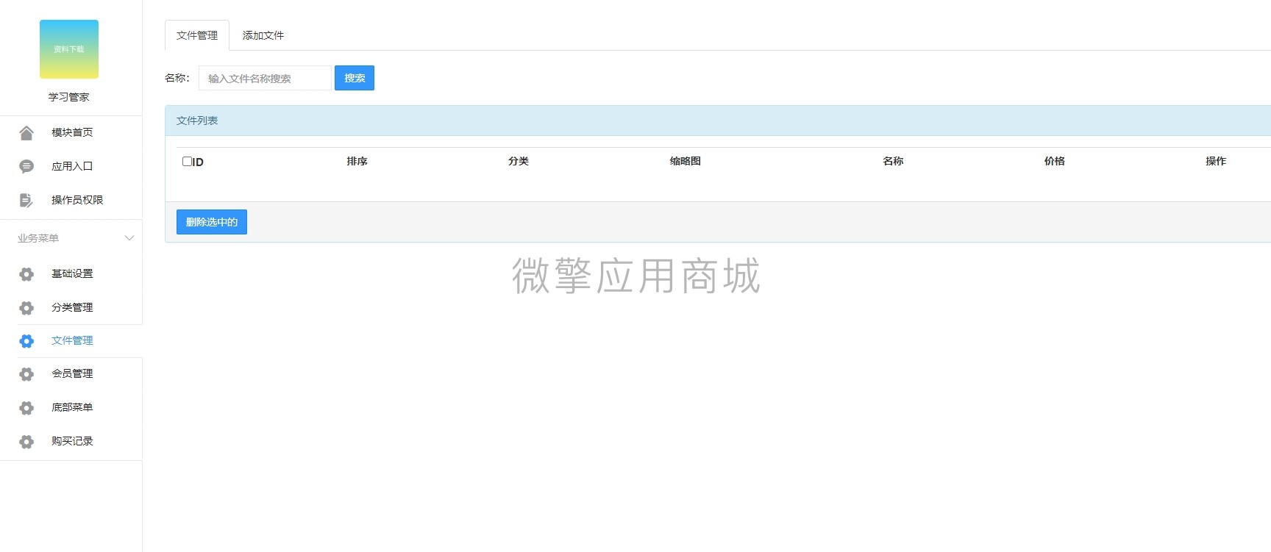Click the gear icon beside 购买记录

[x=26, y=442]
